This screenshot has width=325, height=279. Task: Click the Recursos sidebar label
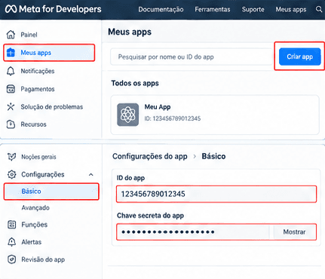33,124
